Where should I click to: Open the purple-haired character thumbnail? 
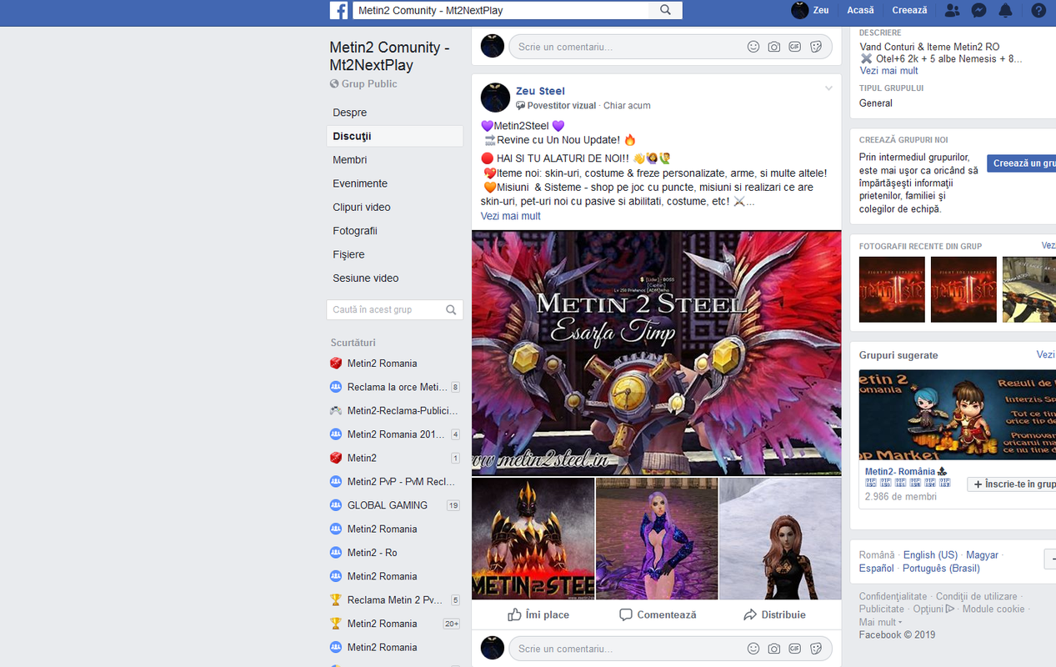657,539
